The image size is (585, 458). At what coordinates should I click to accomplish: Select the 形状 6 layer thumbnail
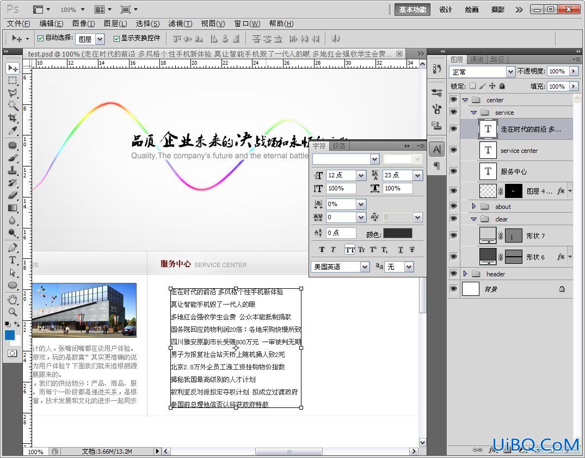point(488,256)
